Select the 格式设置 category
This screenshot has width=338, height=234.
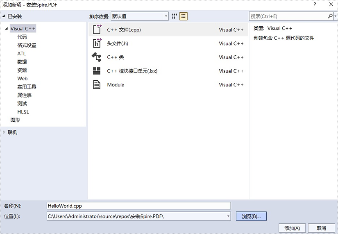click(x=27, y=45)
